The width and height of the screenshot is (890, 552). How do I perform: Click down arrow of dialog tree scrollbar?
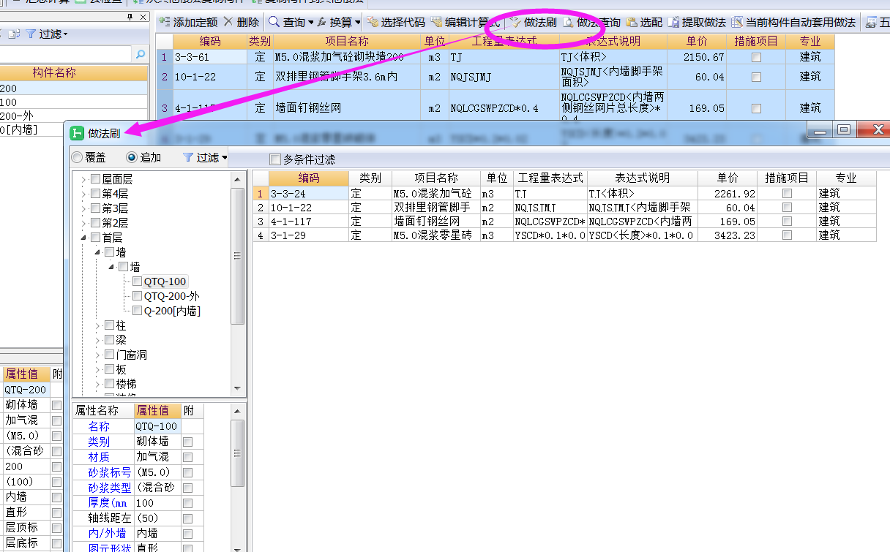tap(237, 388)
